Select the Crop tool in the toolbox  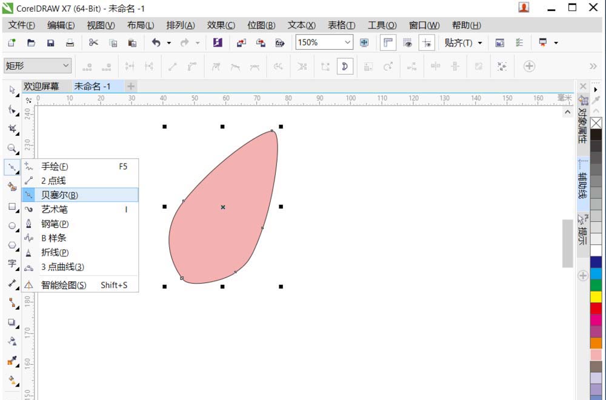point(12,129)
